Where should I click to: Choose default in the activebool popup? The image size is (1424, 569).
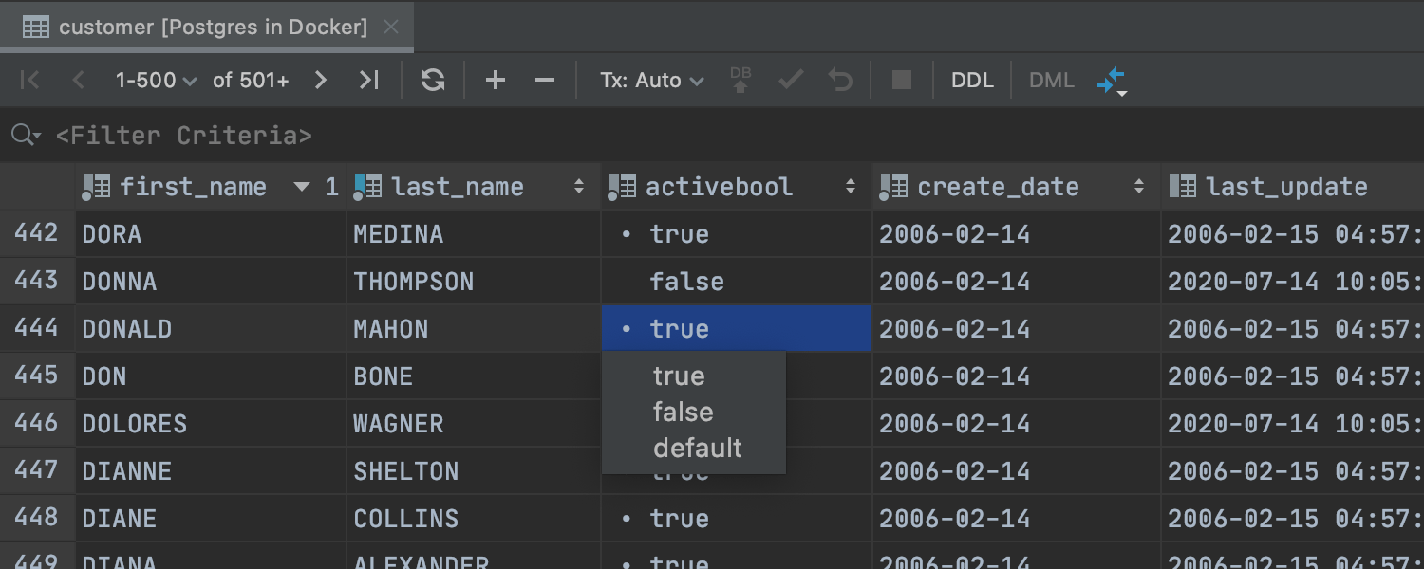coord(697,449)
